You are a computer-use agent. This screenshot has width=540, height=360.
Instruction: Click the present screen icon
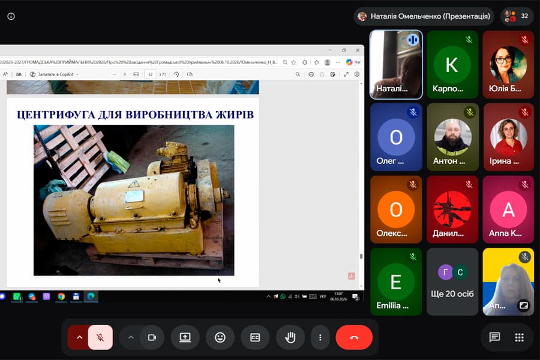(185, 338)
